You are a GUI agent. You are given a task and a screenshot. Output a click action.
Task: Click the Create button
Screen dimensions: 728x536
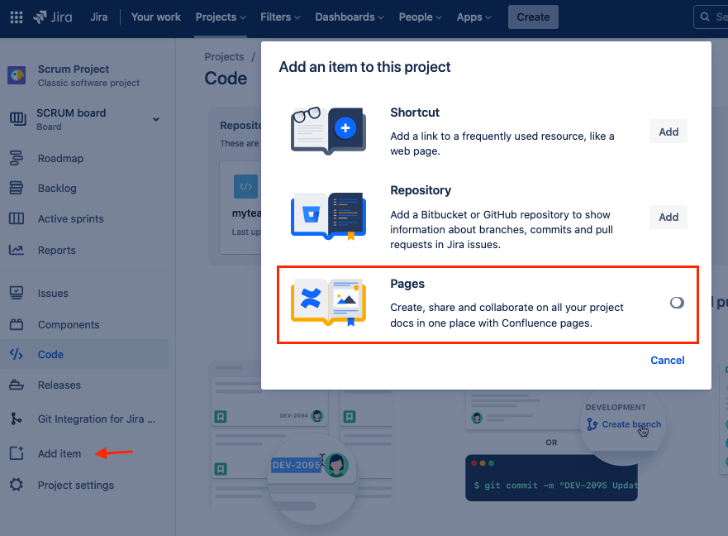(533, 17)
